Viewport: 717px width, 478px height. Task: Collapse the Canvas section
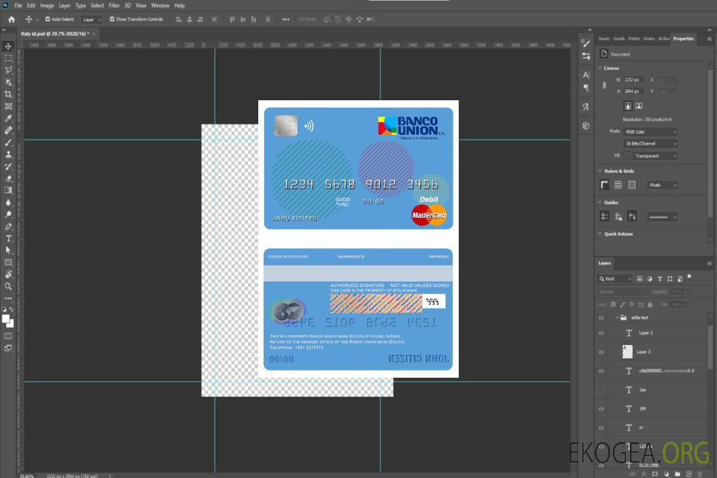tap(600, 68)
